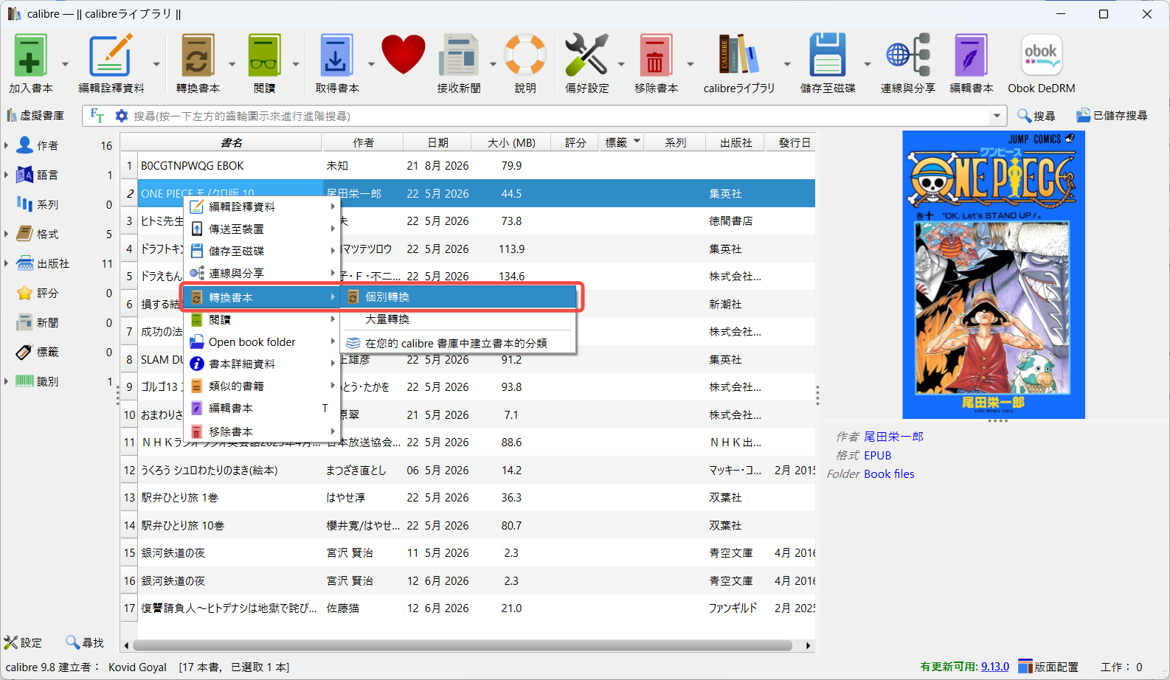This screenshot has height=680, width=1170.
Task: Sort by the 書名 column header
Action: click(231, 142)
